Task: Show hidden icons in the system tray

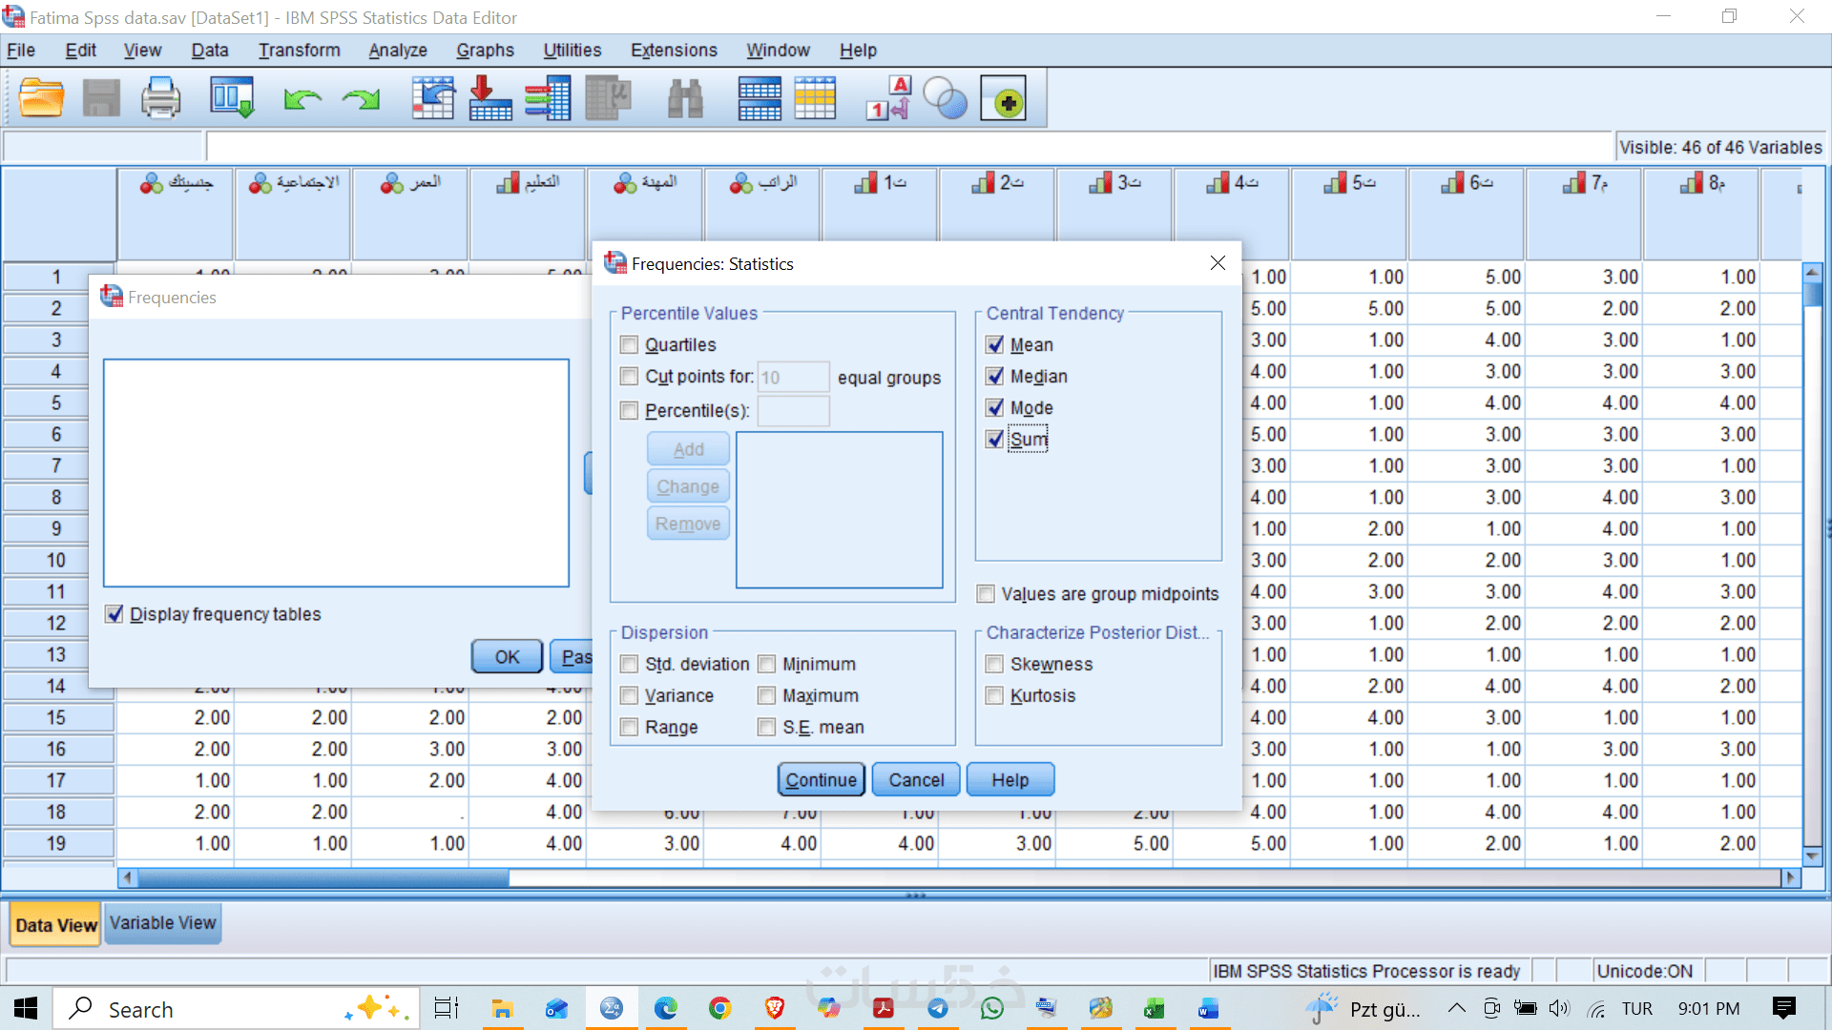Action: [x=1456, y=1008]
